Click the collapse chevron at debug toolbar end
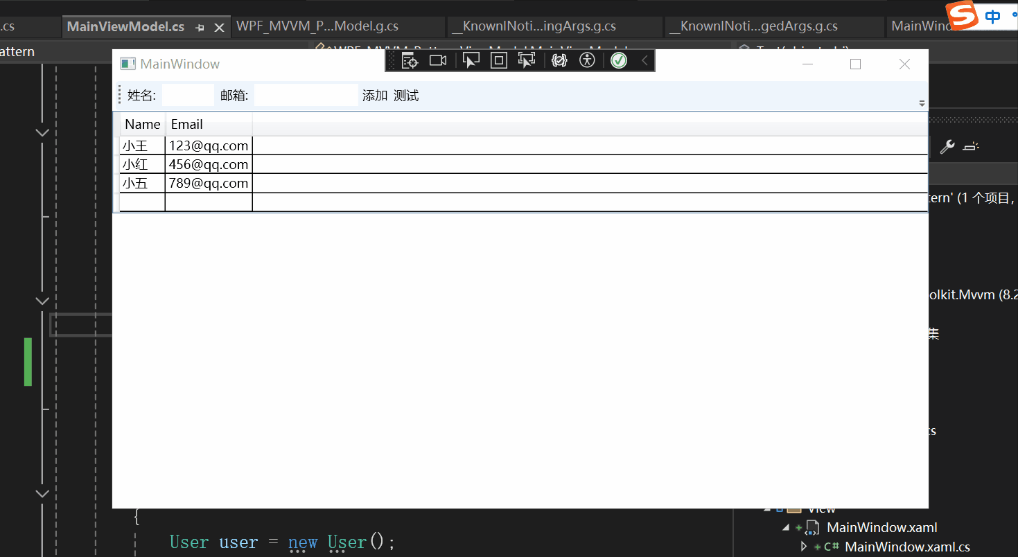1018x557 pixels. 644,60
